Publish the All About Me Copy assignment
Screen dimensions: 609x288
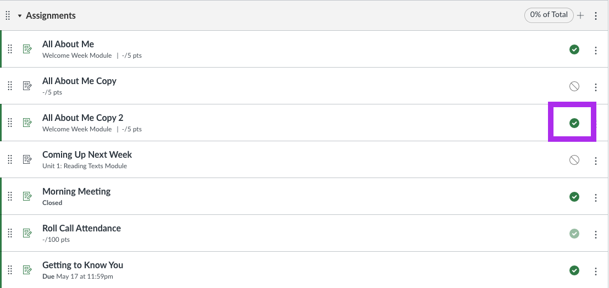pyautogui.click(x=574, y=86)
